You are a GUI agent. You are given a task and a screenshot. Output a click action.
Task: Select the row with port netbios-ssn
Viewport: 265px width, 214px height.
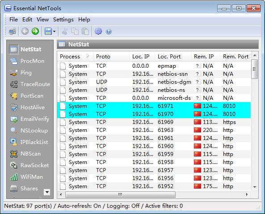(x=154, y=74)
